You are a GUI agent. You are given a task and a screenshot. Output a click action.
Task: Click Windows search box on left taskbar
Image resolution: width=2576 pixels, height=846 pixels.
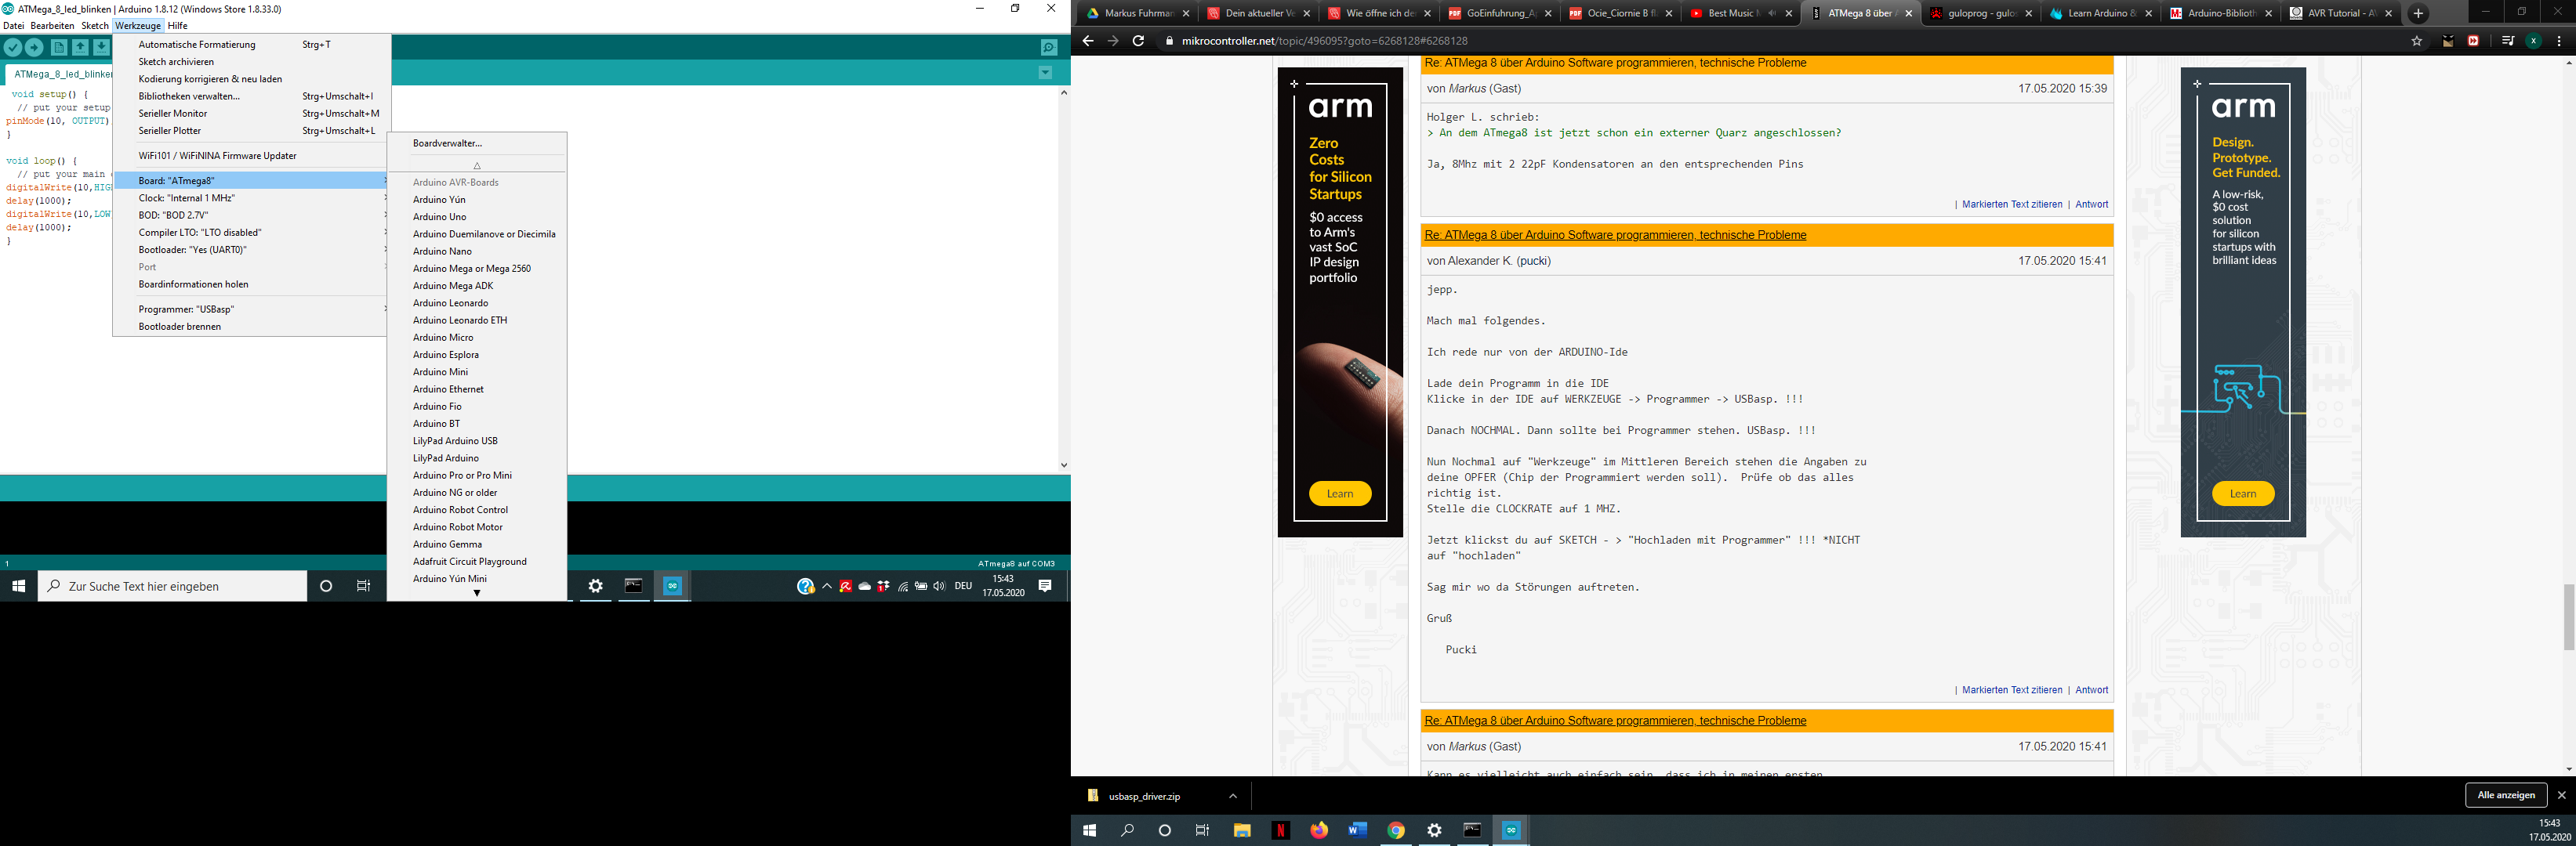[x=173, y=586]
